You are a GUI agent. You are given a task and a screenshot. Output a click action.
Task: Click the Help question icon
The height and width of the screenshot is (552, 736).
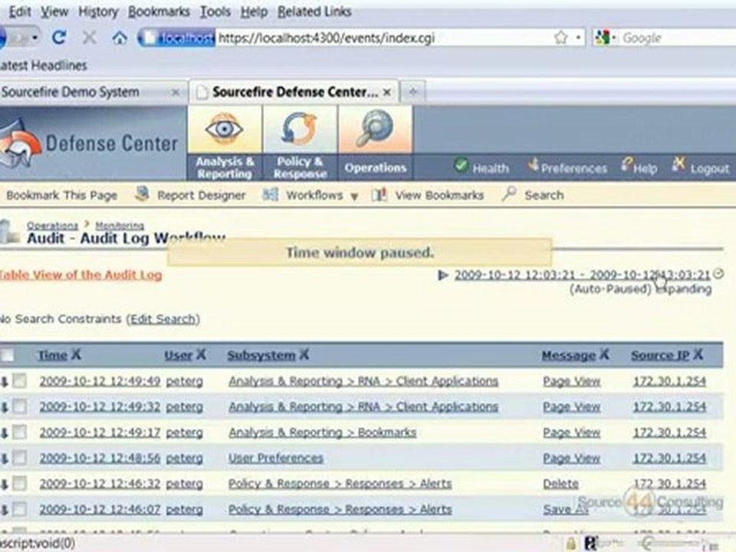(626, 164)
